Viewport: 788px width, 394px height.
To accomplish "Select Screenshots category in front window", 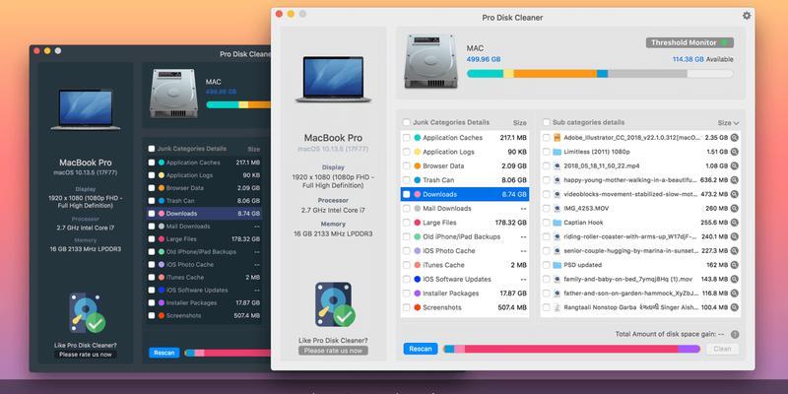I will point(464,307).
